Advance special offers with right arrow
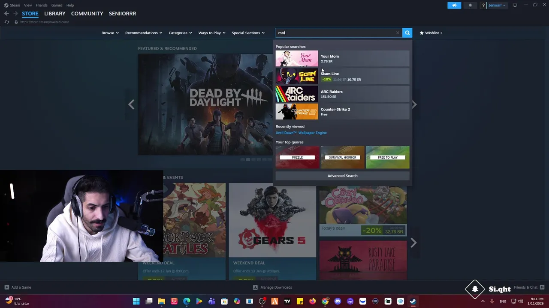Image resolution: width=549 pixels, height=308 pixels. tap(413, 243)
